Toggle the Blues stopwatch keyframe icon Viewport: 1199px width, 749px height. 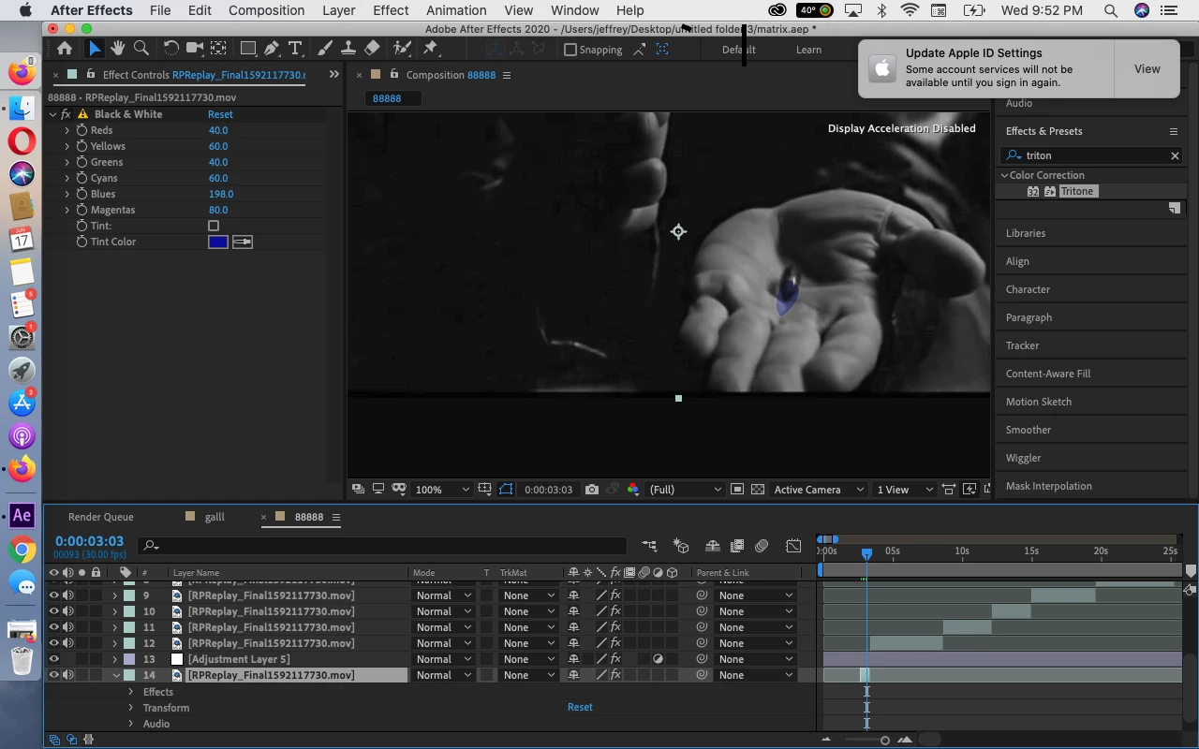81,194
